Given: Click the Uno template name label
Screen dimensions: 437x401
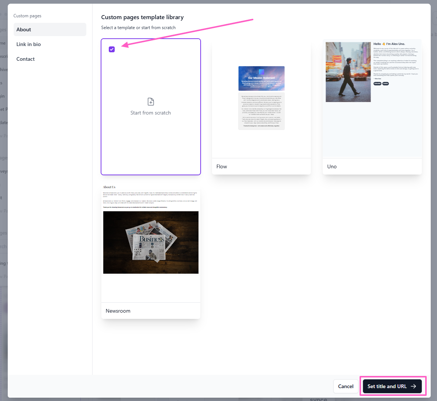Looking at the screenshot, I should pos(332,166).
